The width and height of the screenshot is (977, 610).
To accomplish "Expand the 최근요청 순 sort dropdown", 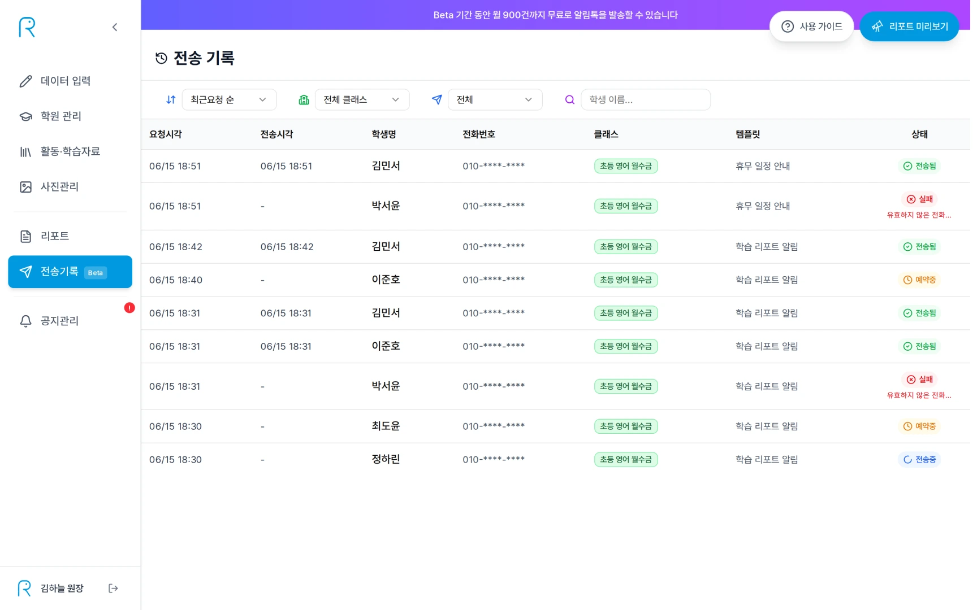I will coord(229,100).
